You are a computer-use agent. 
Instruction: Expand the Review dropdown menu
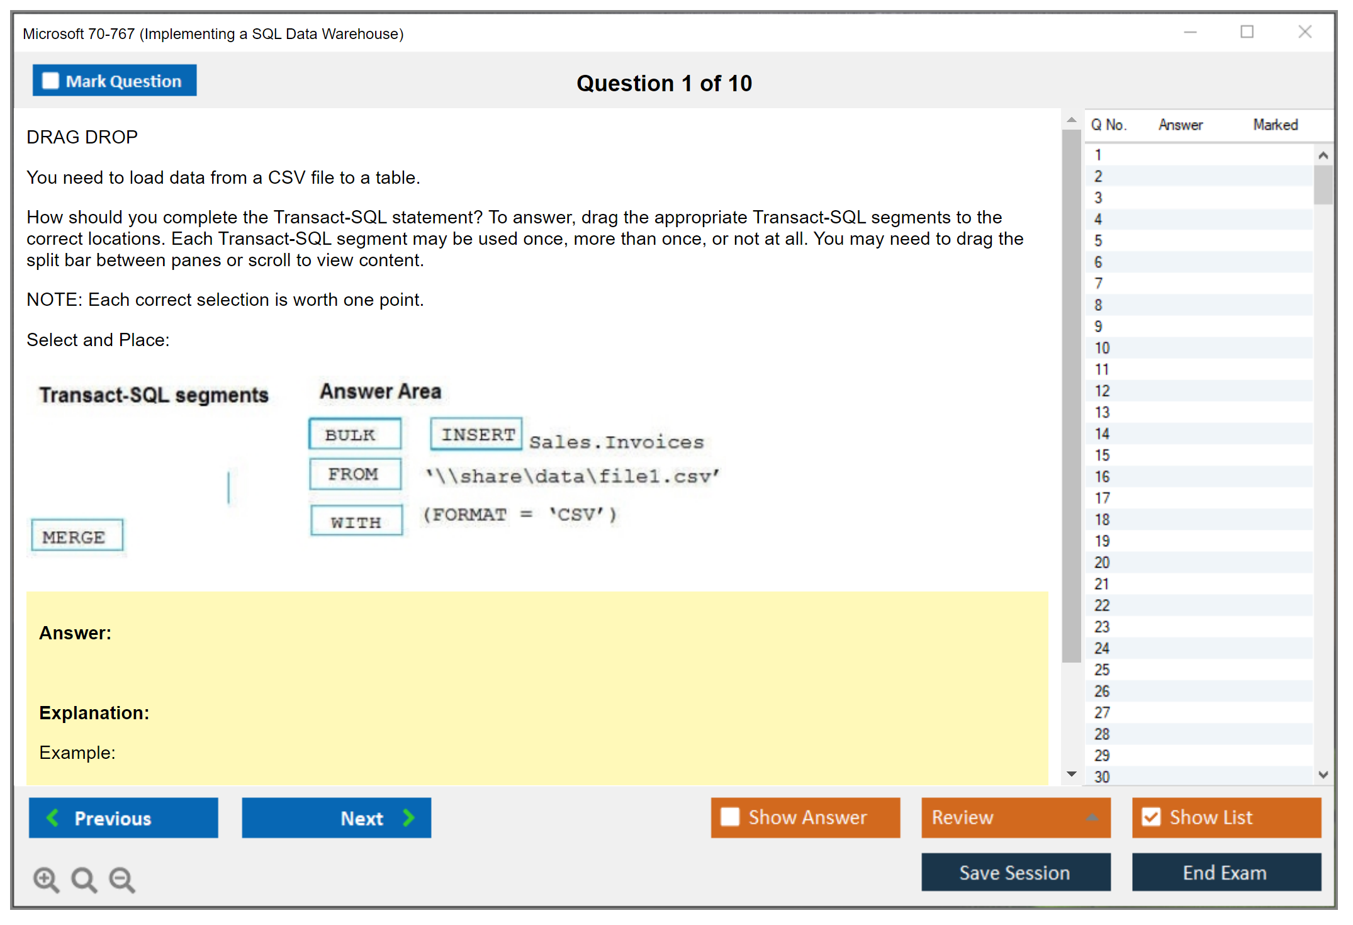click(1092, 817)
